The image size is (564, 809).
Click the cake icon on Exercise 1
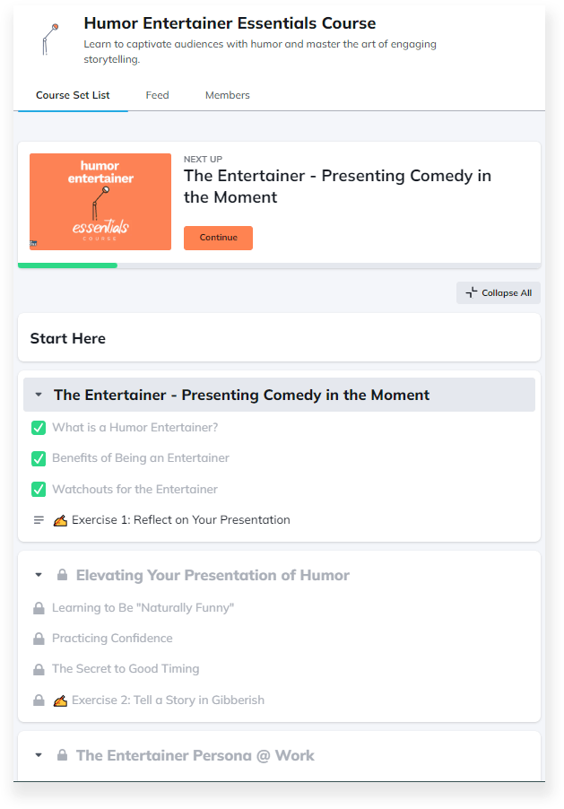click(60, 519)
